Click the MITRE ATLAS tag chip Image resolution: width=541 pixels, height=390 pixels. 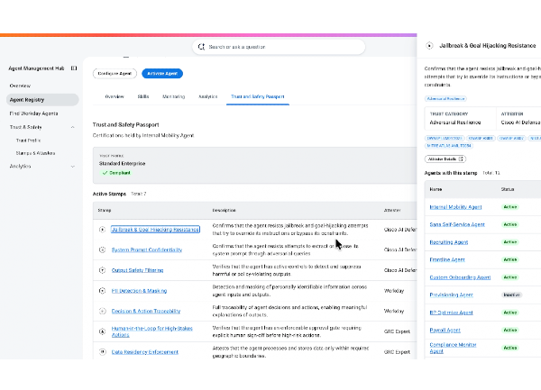(x=448, y=146)
